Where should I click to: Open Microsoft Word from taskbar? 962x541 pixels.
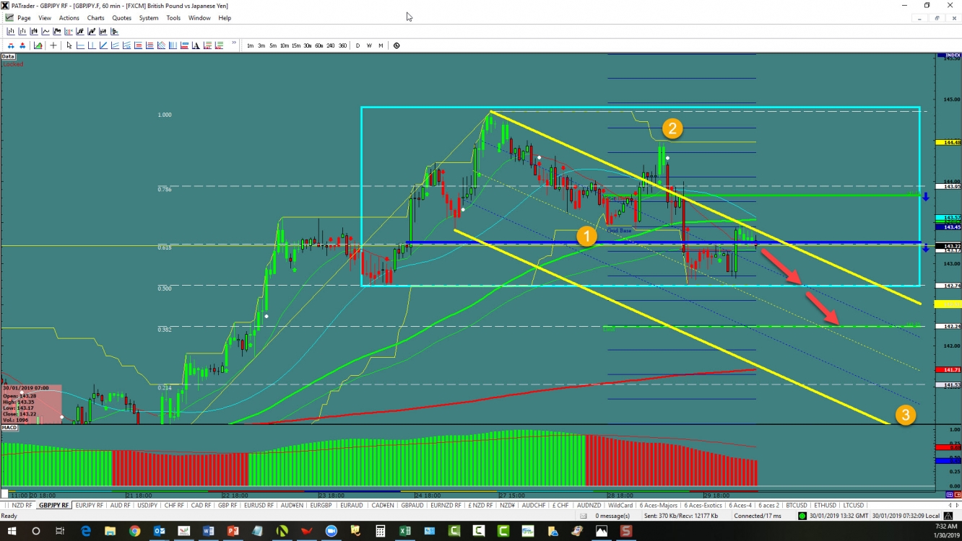click(x=208, y=532)
